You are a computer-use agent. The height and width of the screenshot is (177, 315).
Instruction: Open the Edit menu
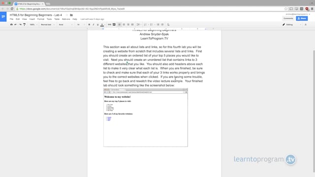[18, 19]
